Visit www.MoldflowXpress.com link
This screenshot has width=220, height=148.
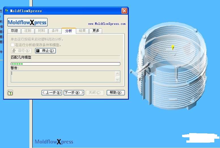tap(107, 24)
